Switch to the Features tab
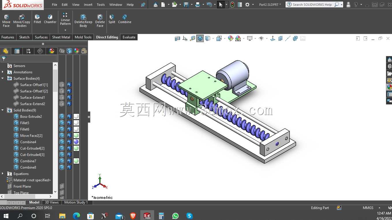Image resolution: width=392 pixels, height=220 pixels. [x=8, y=37]
